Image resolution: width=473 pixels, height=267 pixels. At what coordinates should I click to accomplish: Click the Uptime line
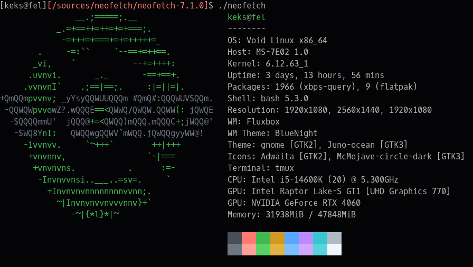pyautogui.click(x=306, y=75)
